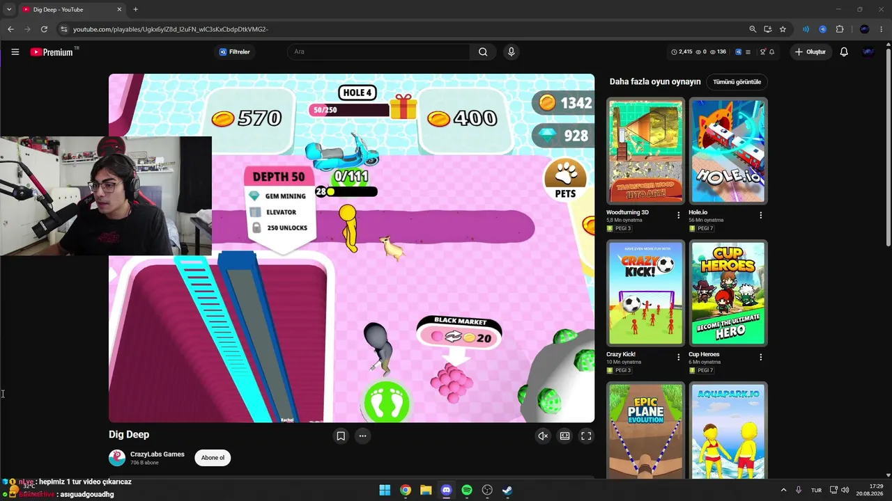Click the CrazyLabs Games channel avatar
Screen dimensions: 892x501
coord(117,458)
